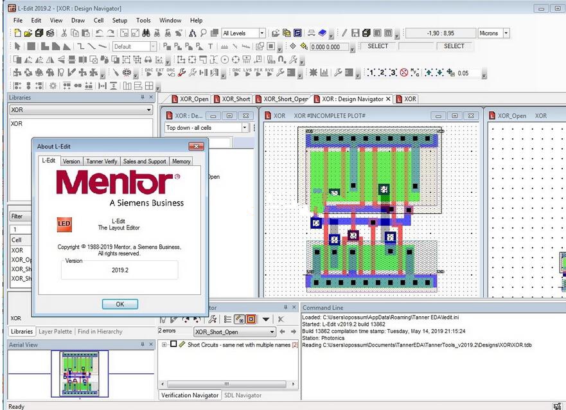Select the XOR entry in Libraries list
566x410 pixels.
17,123
